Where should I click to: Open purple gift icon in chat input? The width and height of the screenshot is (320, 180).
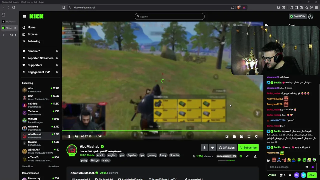point(312,167)
